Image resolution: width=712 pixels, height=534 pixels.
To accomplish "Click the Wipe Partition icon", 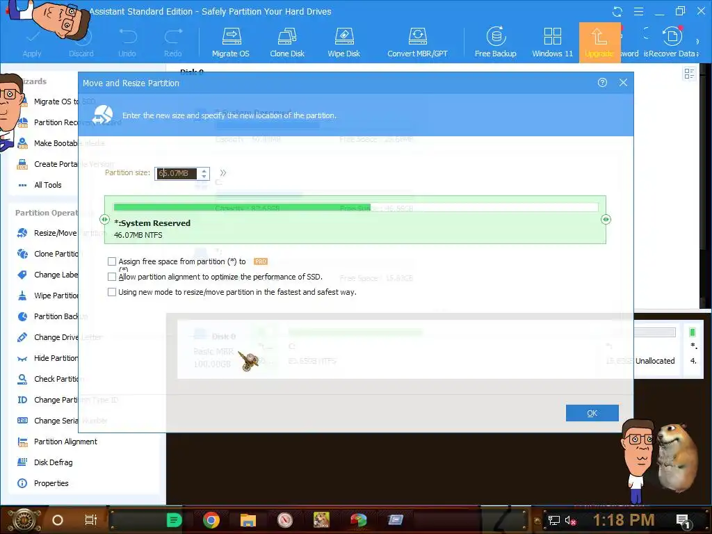I will click(22, 296).
